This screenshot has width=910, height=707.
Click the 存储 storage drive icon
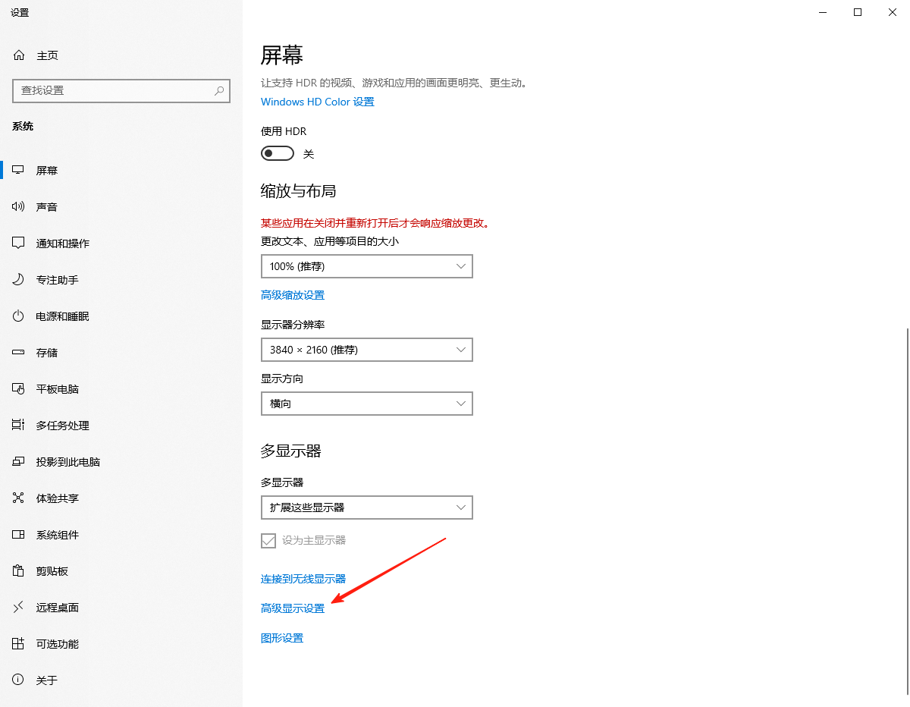click(19, 353)
